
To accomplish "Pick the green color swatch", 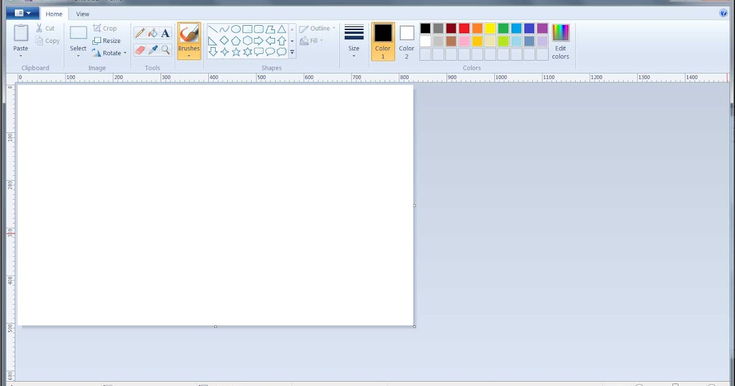I will 503,28.
